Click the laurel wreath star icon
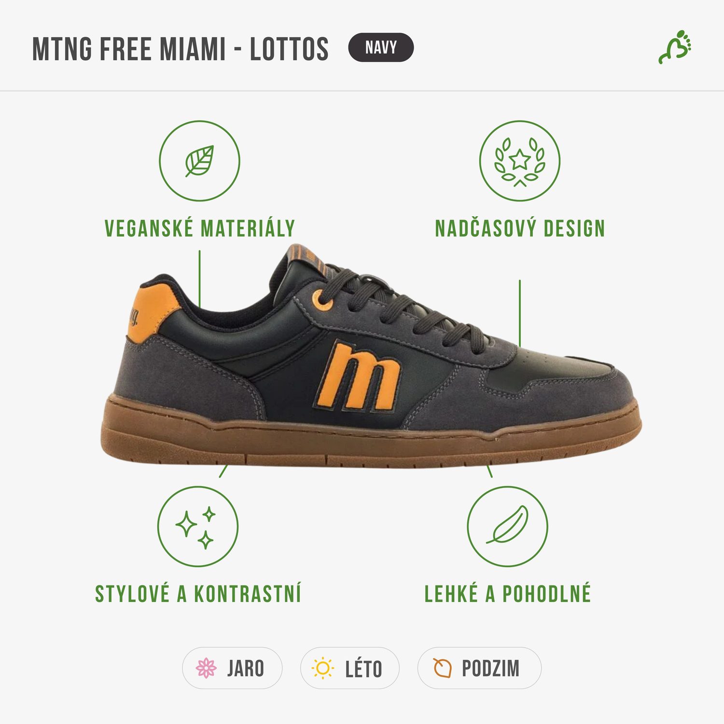This screenshot has height=724, width=724. [520, 161]
